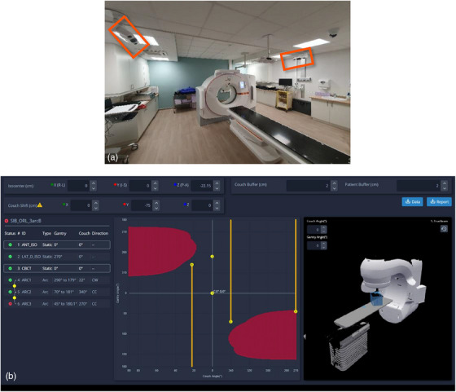Focus the Isocenter Y (I-S) input field
The image size is (456, 392).
[x=140, y=186]
